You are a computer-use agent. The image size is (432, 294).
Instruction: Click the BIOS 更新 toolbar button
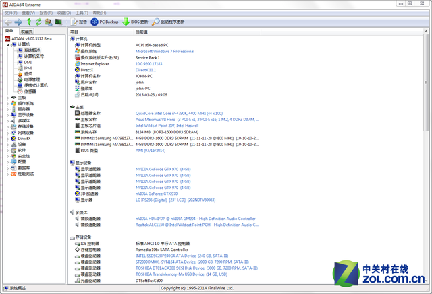135,22
